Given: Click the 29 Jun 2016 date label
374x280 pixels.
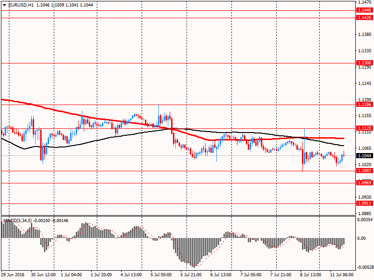Looking at the screenshot, I should [x=13, y=275].
